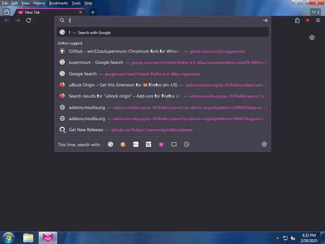
Task: Select 'f — Search with Google' suggestion
Action: [163, 32]
